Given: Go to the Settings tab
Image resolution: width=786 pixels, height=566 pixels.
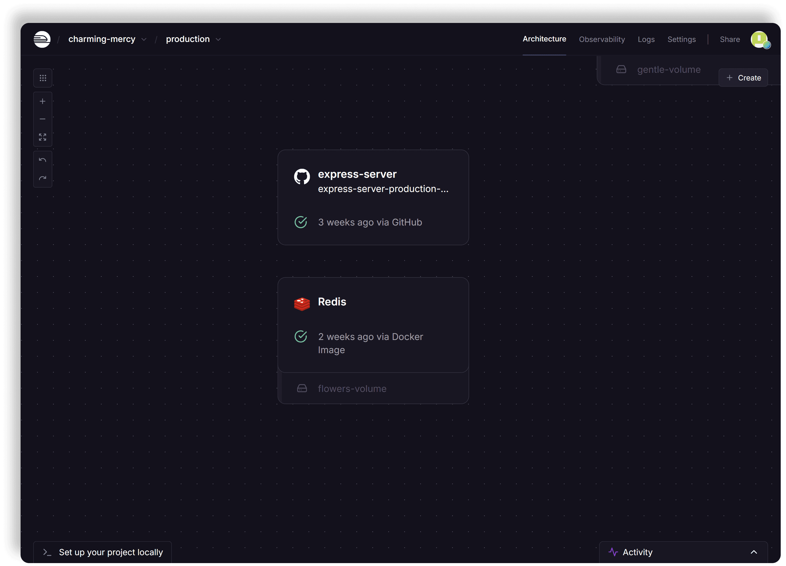Looking at the screenshot, I should click(x=681, y=40).
